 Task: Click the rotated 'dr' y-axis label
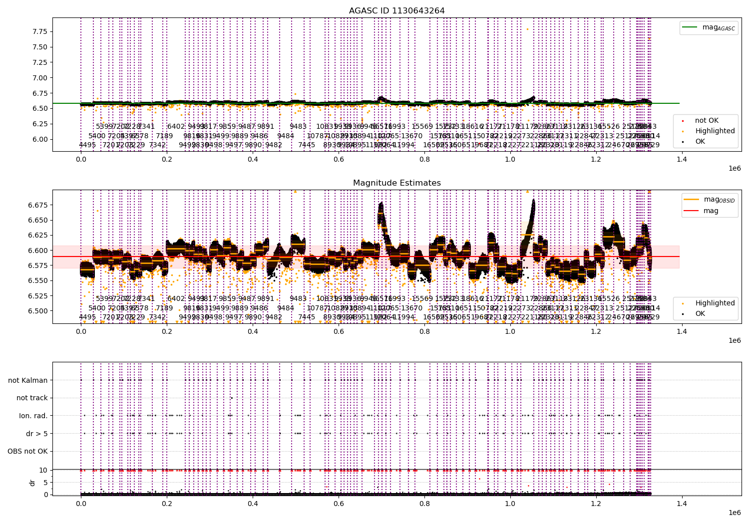32,483
